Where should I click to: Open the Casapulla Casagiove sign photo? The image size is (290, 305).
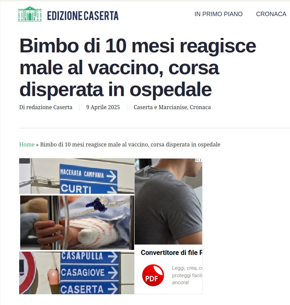[77, 273]
